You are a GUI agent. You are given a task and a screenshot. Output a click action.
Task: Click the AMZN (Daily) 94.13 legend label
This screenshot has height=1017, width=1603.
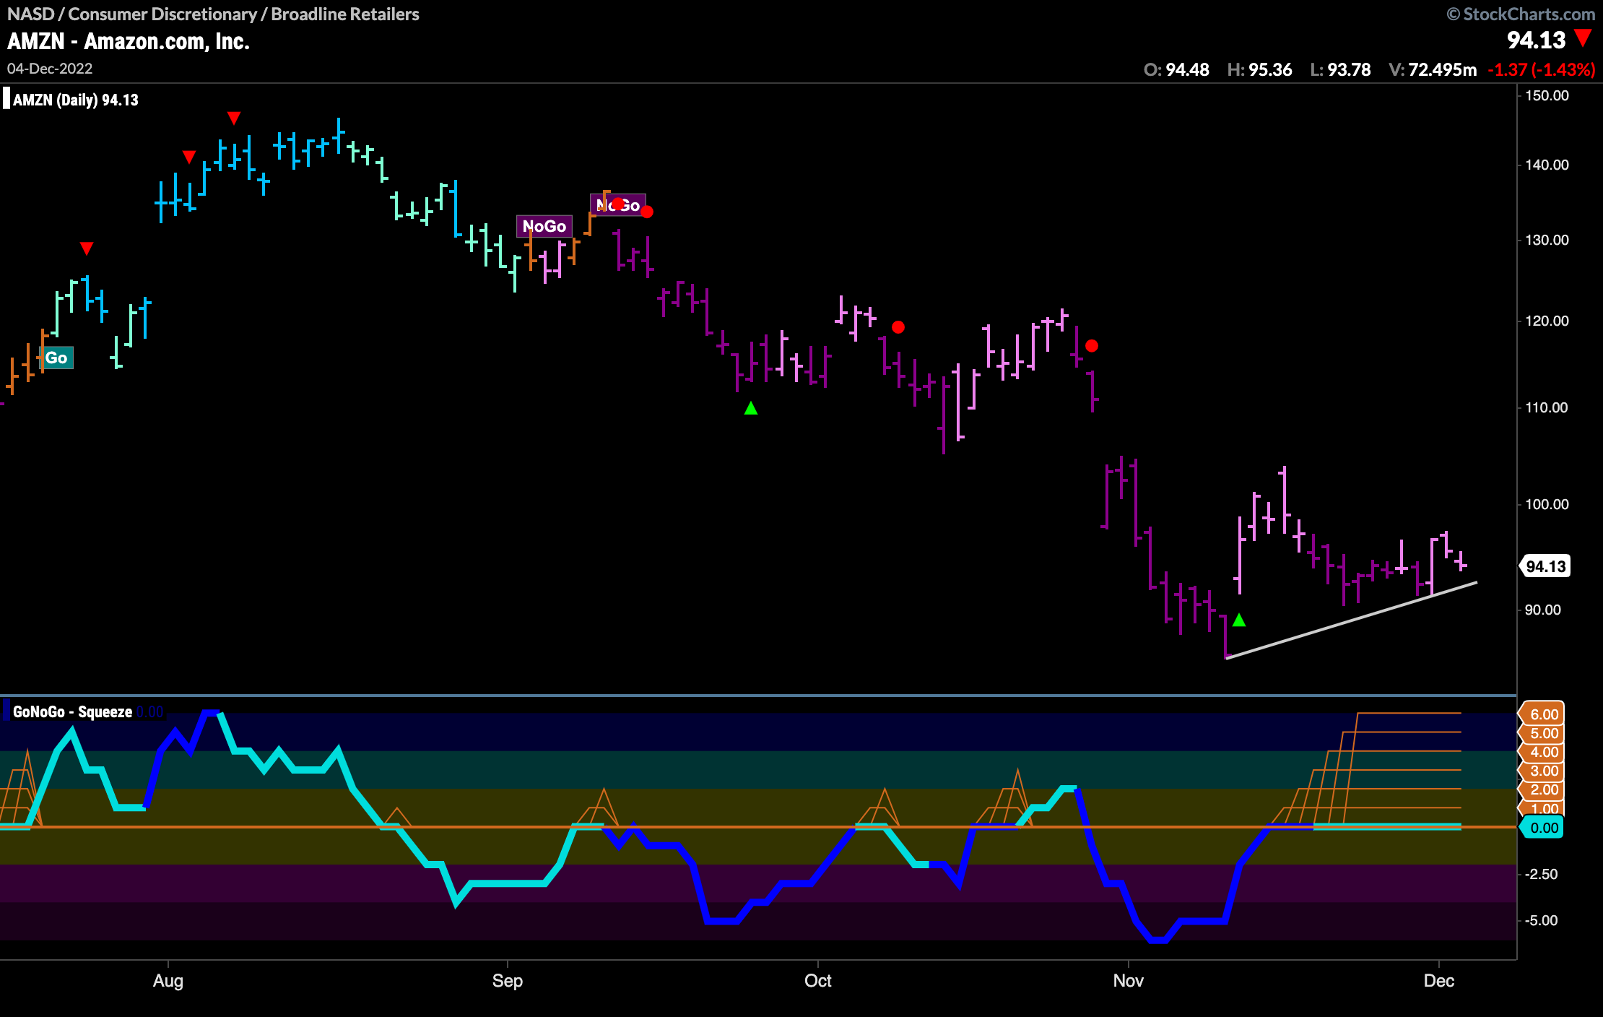[x=76, y=100]
